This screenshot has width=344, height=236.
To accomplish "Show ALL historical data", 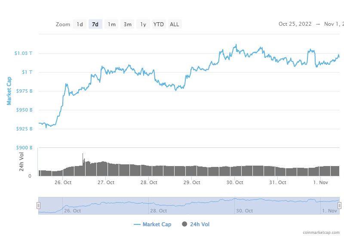I will point(174,24).
